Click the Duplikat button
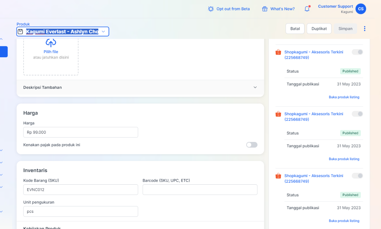Viewport: 381px width, 229px height. click(319, 29)
